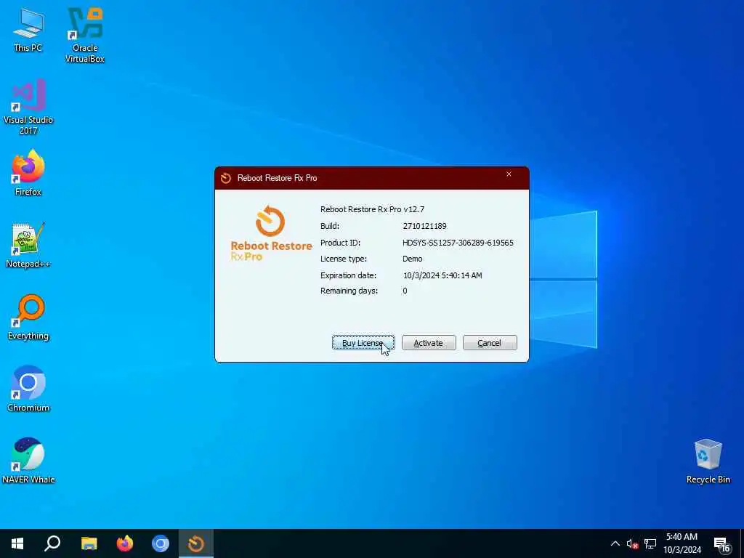Viewport: 744px width, 558px height.
Task: Click the Product ID value HDSYS-SS1257-306289-619565
Action: [458, 243]
